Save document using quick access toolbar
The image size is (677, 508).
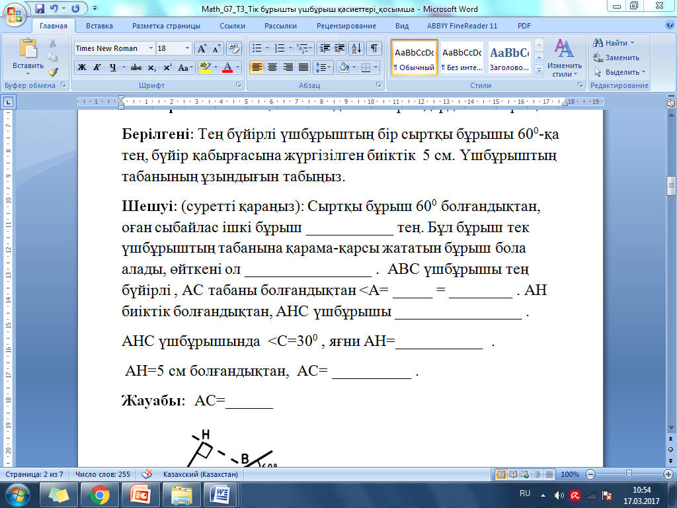(40, 8)
